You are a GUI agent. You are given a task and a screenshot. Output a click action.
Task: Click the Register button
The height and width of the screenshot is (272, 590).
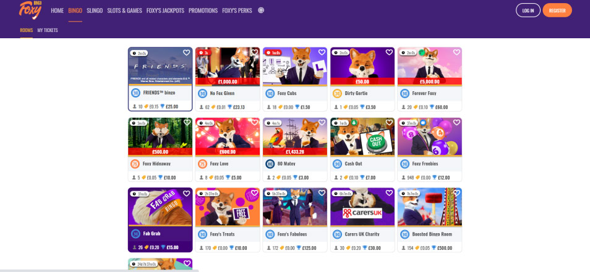(557, 10)
